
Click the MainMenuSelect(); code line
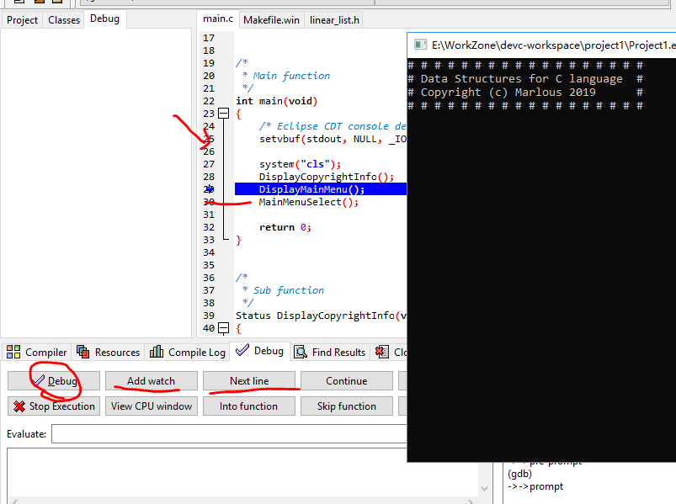pos(309,202)
